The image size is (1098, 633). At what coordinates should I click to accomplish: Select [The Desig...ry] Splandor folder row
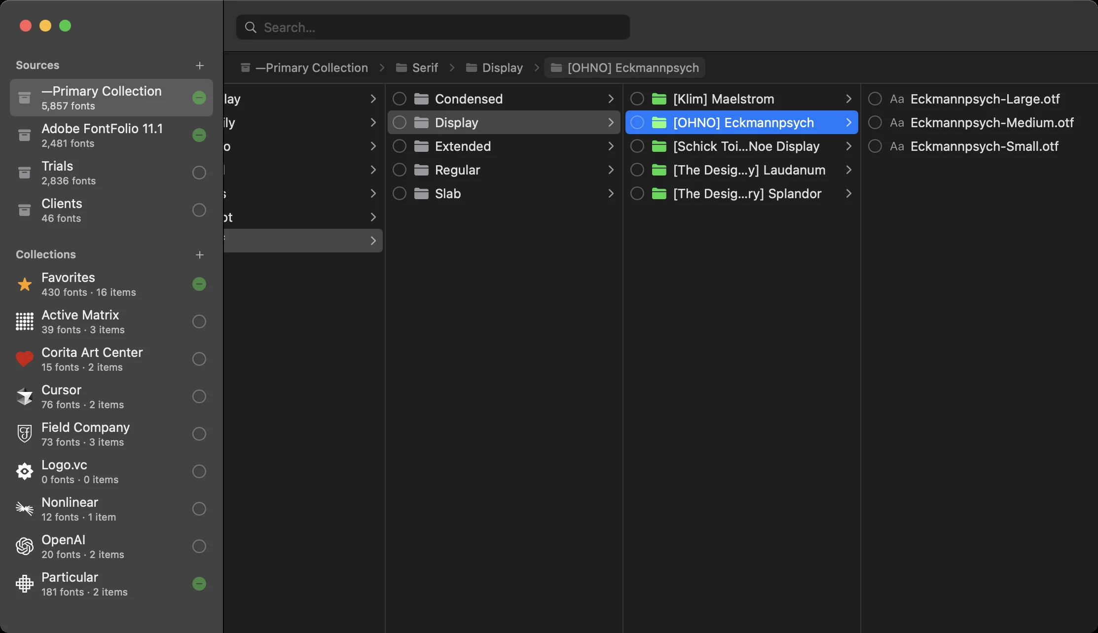click(742, 194)
